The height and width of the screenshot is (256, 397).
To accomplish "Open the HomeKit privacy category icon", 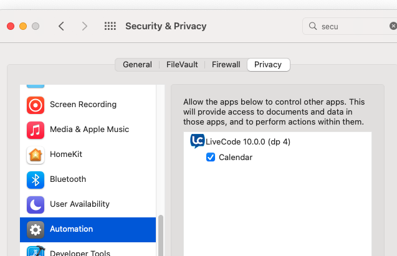I will click(x=36, y=154).
